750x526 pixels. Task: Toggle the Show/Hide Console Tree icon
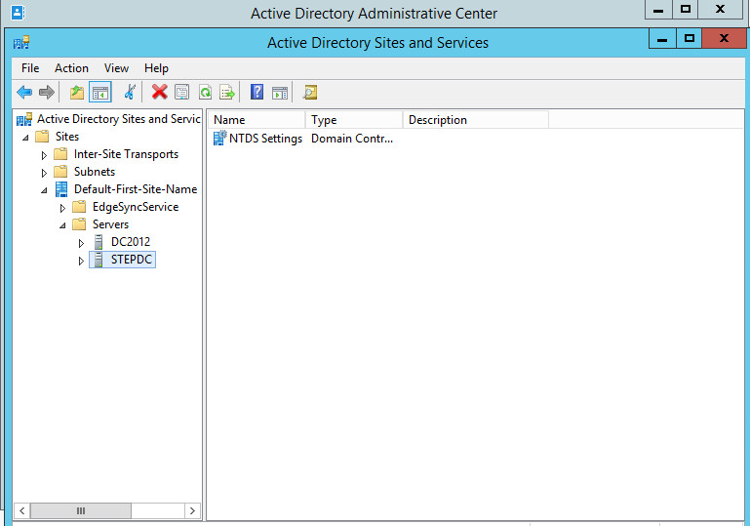click(99, 93)
